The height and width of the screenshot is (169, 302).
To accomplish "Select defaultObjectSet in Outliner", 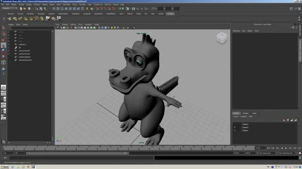I will click(x=25, y=60).
